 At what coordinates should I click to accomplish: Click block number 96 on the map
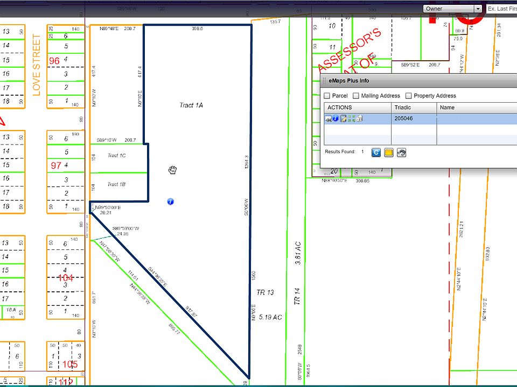coord(54,61)
